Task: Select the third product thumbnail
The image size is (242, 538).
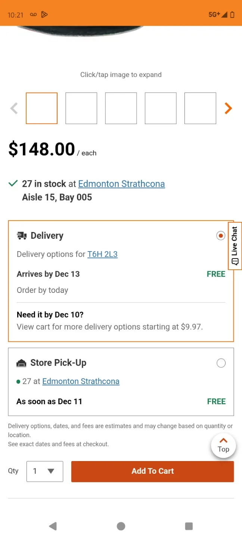Action: point(121,108)
